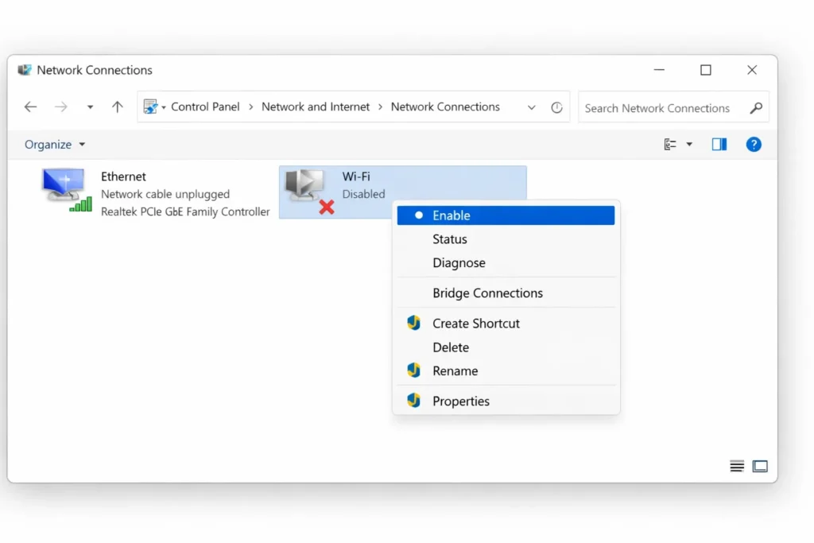Screen dimensions: 814x543
Task: Toggle the preview pane icon
Action: click(x=719, y=145)
